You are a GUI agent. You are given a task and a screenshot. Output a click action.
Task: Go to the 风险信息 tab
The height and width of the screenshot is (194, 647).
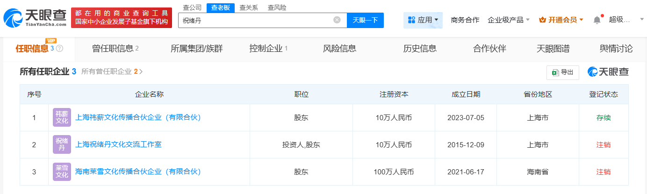coord(339,49)
